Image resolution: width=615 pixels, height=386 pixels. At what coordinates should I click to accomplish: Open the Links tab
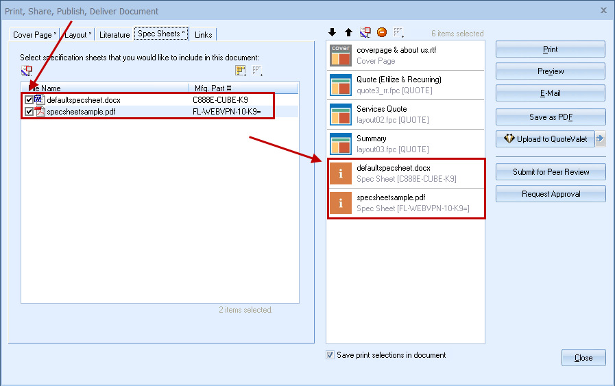(x=203, y=34)
